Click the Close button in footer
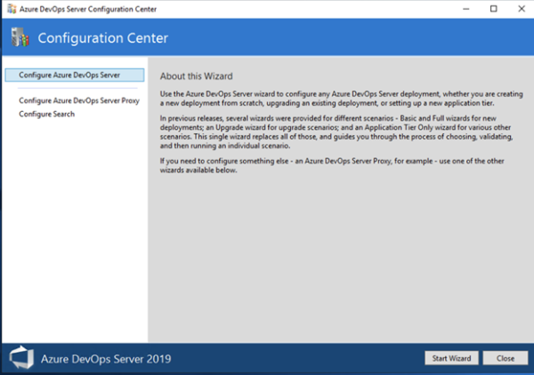 tap(506, 358)
